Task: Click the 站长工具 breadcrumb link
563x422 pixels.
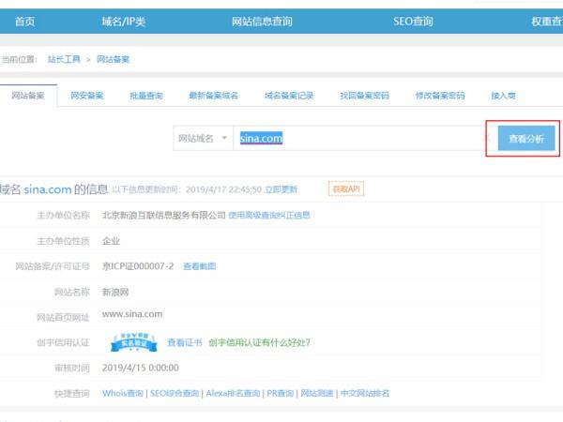Action: click(64, 59)
